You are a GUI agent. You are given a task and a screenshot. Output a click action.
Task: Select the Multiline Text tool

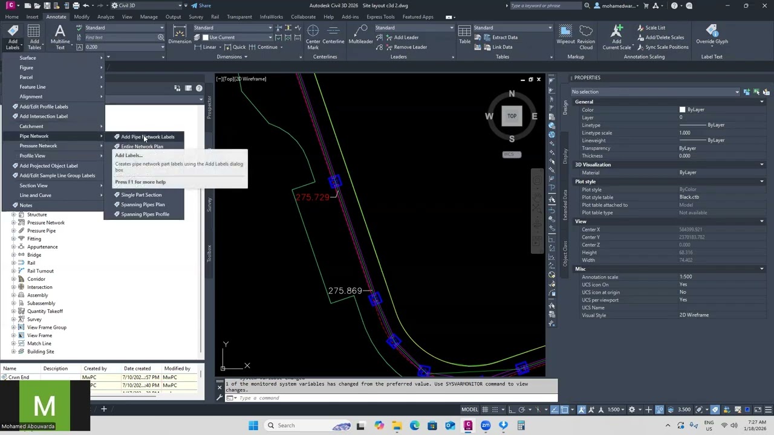60,37
